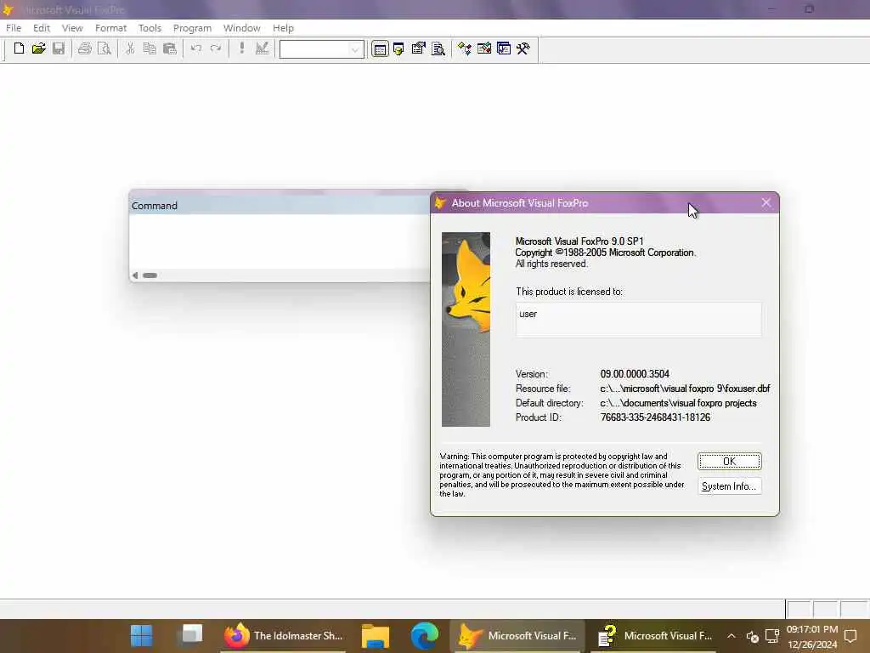
Task: Click the Command window horizontal scrollbar thumb
Action: 150,275
